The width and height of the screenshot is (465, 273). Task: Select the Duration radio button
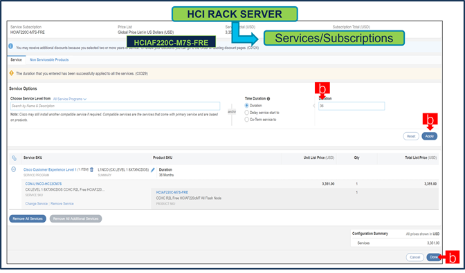(246, 106)
